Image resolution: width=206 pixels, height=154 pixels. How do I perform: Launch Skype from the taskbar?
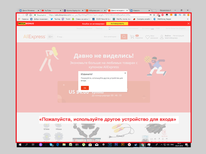coord(51,145)
